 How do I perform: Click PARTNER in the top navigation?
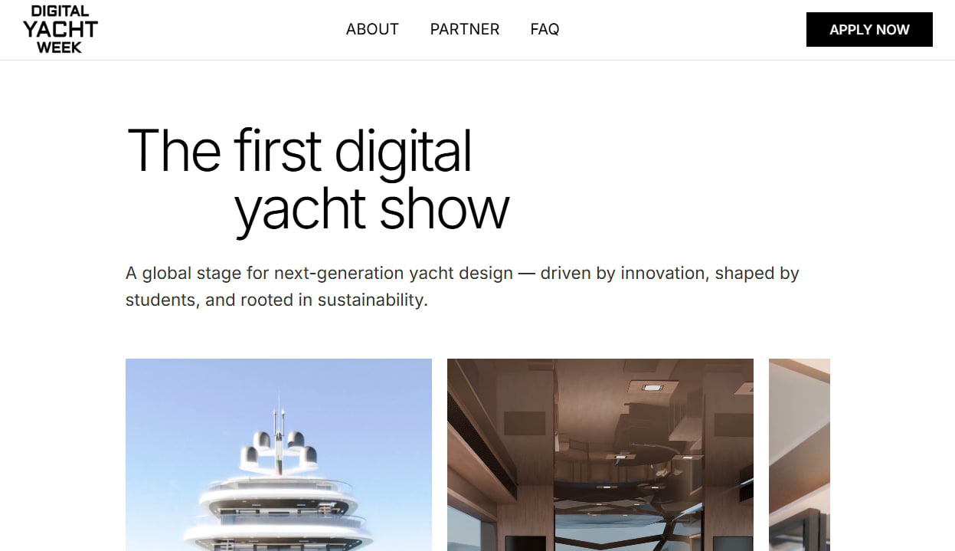pos(464,29)
